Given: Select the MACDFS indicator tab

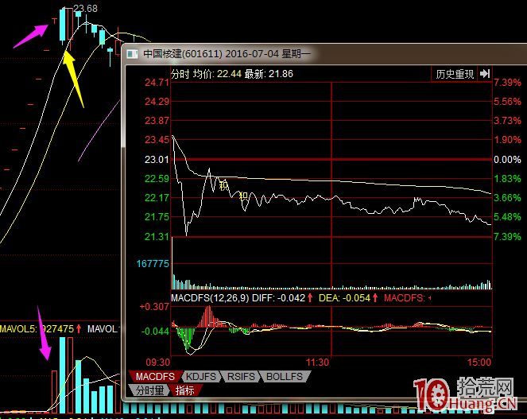Looking at the screenshot, I should [x=155, y=376].
